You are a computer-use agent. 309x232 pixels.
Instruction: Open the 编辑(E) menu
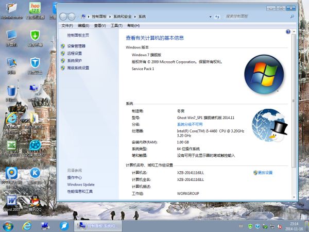[x=83, y=26]
